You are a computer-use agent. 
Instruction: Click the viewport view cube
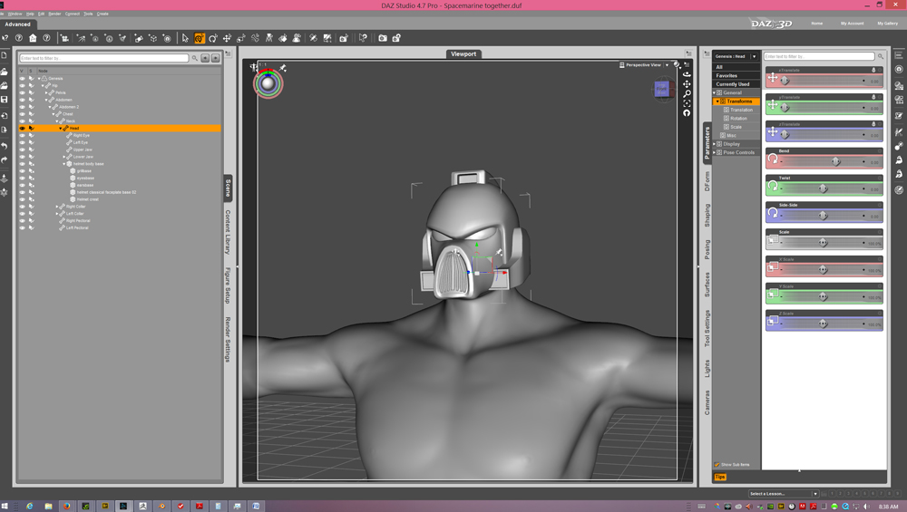[661, 88]
